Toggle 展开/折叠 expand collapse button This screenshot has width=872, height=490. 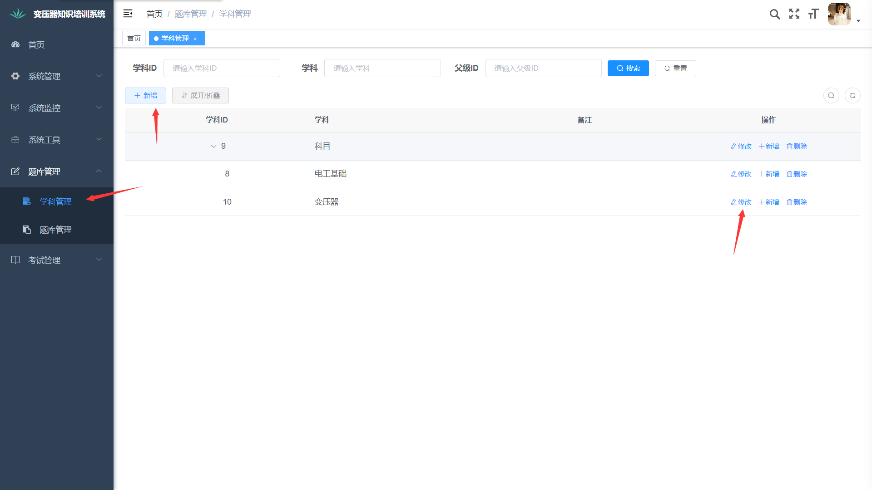click(x=200, y=95)
